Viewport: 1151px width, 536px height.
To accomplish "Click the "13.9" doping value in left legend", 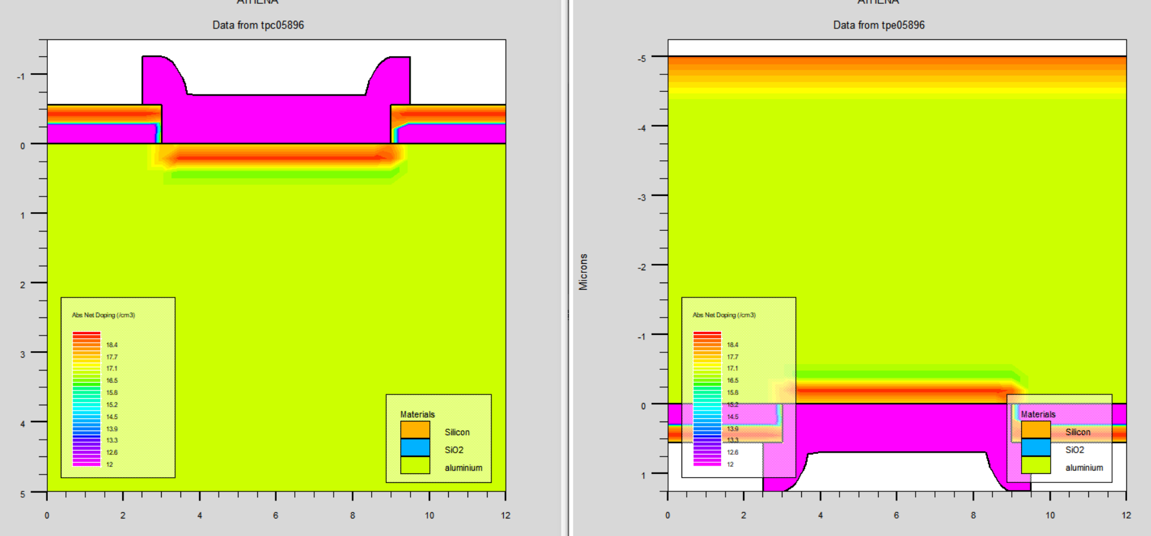I will point(112,429).
